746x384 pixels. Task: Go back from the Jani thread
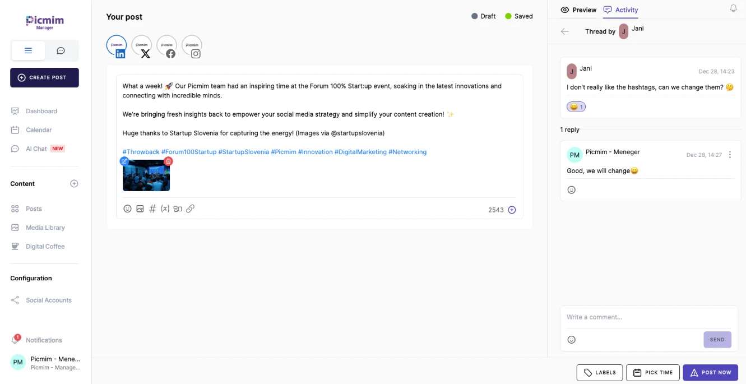pos(564,31)
